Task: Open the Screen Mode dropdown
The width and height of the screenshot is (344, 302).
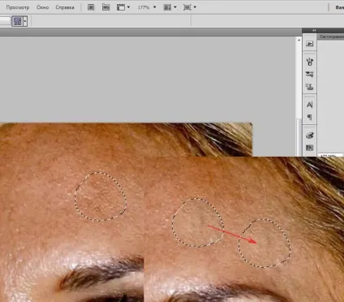Action: (x=190, y=7)
